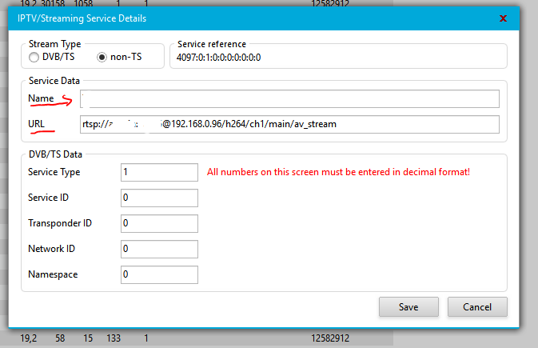Click the red decimal format warning text
This screenshot has height=348, width=538.
pyautogui.click(x=338, y=172)
